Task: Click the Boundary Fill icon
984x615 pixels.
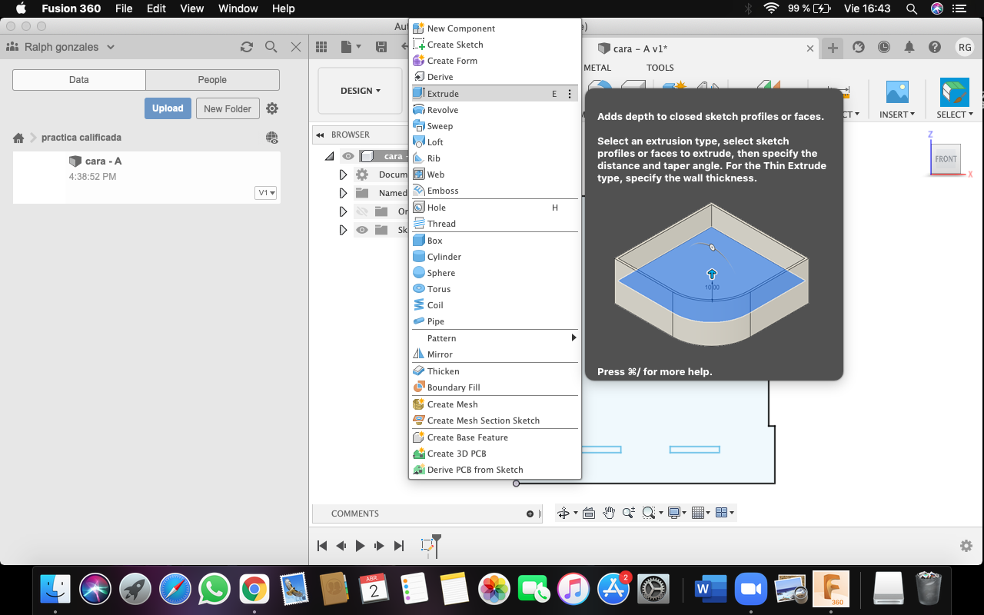Action: coord(419,387)
